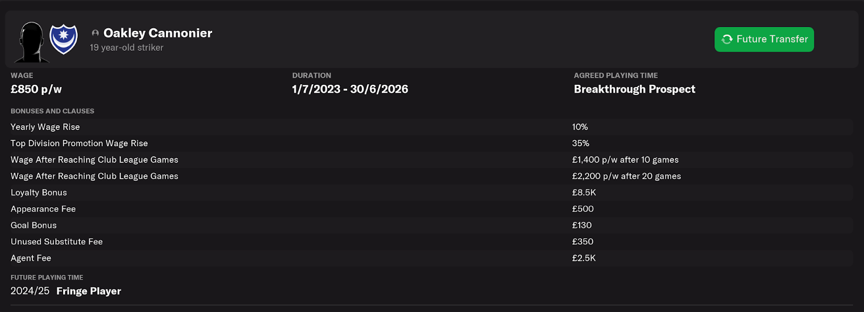Open the Portsmouth club crest badge
Screen dimensions: 864x312
pos(64,39)
